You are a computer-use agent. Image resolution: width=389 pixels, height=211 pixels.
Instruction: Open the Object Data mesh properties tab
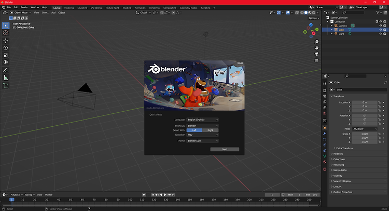click(325, 156)
